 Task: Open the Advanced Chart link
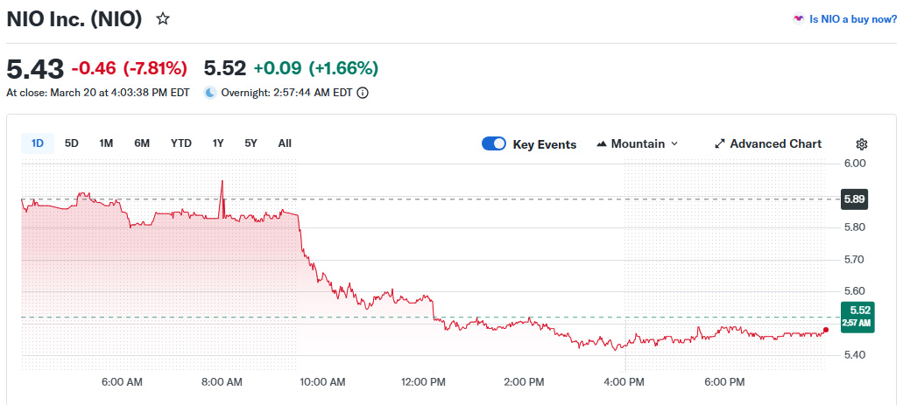pyautogui.click(x=768, y=143)
